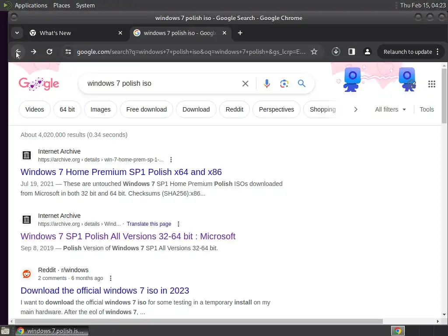View site information icon in address bar

pyautogui.click(x=68, y=52)
